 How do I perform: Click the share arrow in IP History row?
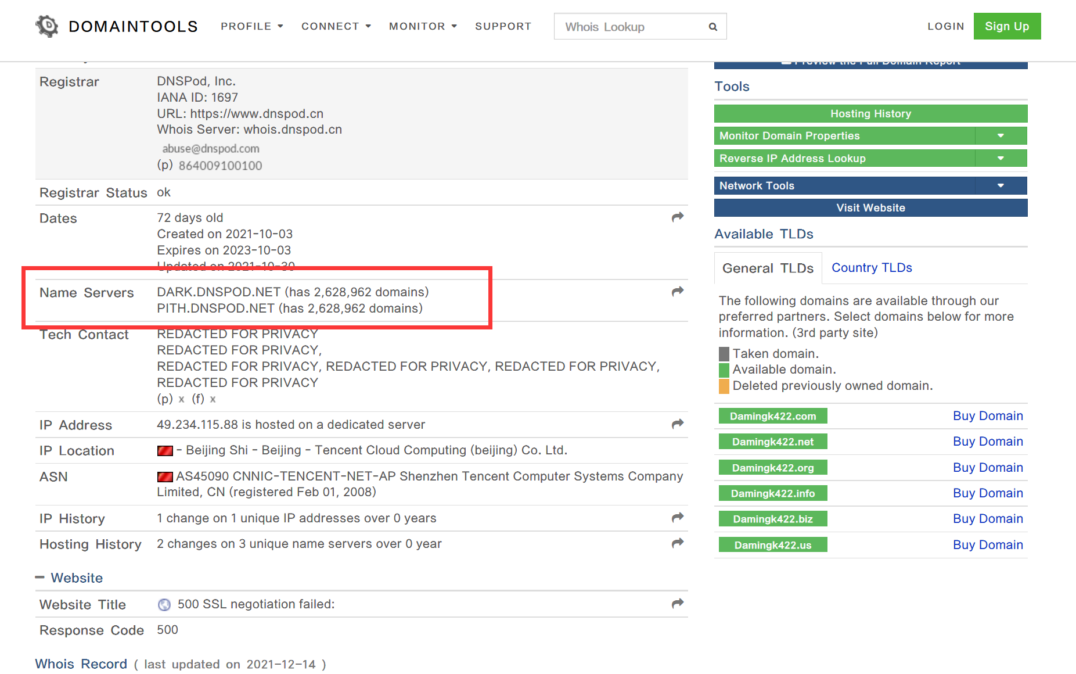click(677, 517)
